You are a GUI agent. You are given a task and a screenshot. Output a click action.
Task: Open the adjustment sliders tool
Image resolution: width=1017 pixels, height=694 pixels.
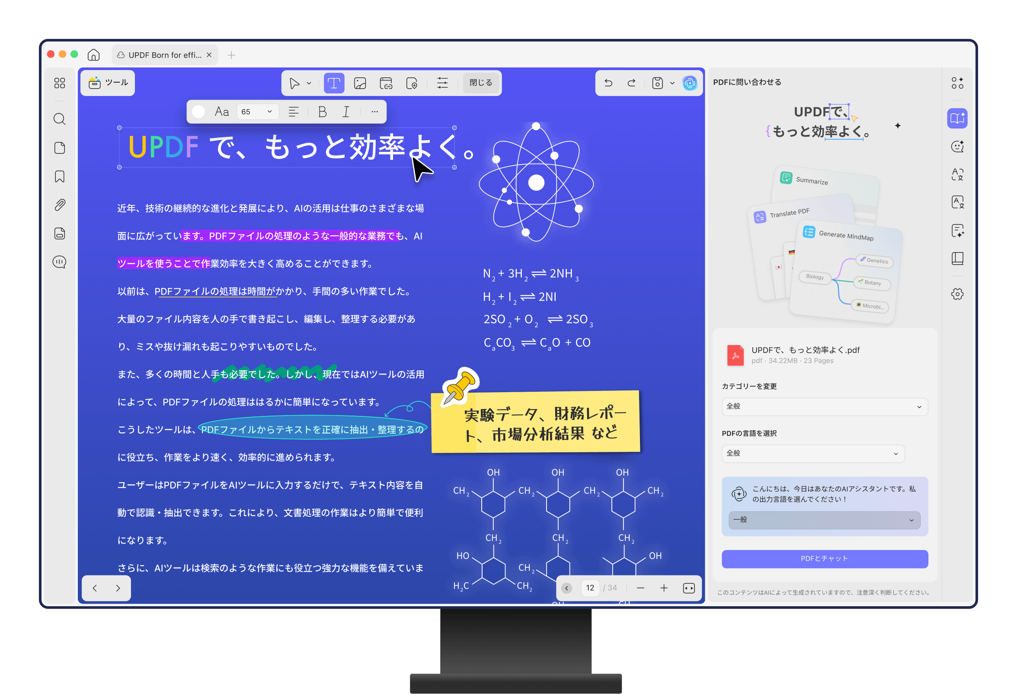(x=442, y=83)
